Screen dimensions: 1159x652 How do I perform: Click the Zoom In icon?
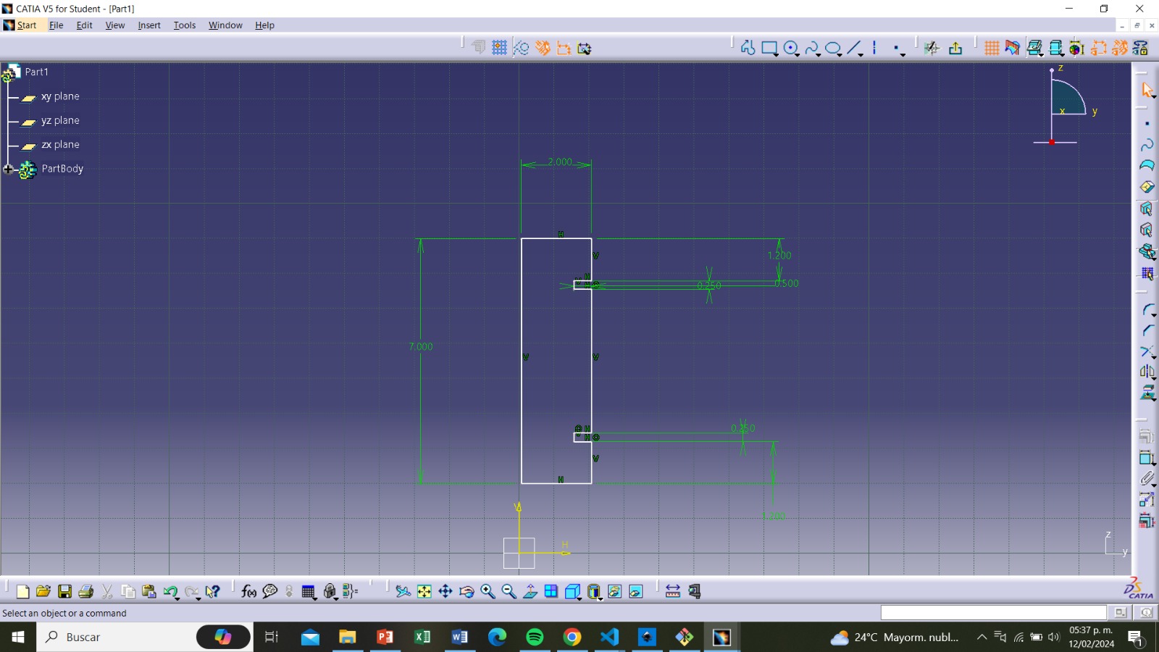pos(488,592)
